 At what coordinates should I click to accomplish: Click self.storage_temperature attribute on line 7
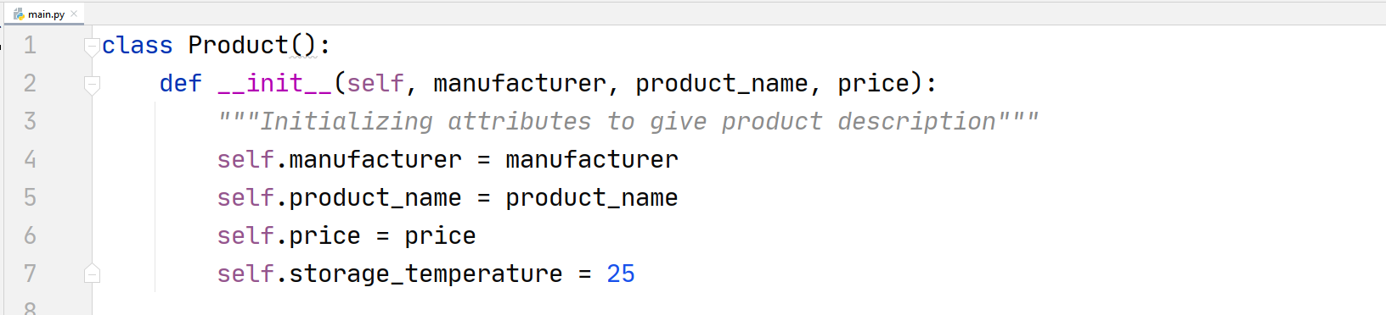(390, 274)
